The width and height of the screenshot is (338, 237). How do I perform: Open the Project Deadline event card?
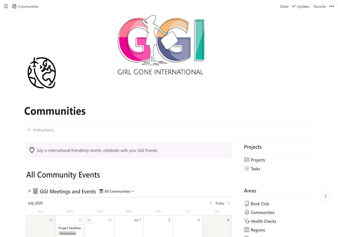[x=70, y=231]
